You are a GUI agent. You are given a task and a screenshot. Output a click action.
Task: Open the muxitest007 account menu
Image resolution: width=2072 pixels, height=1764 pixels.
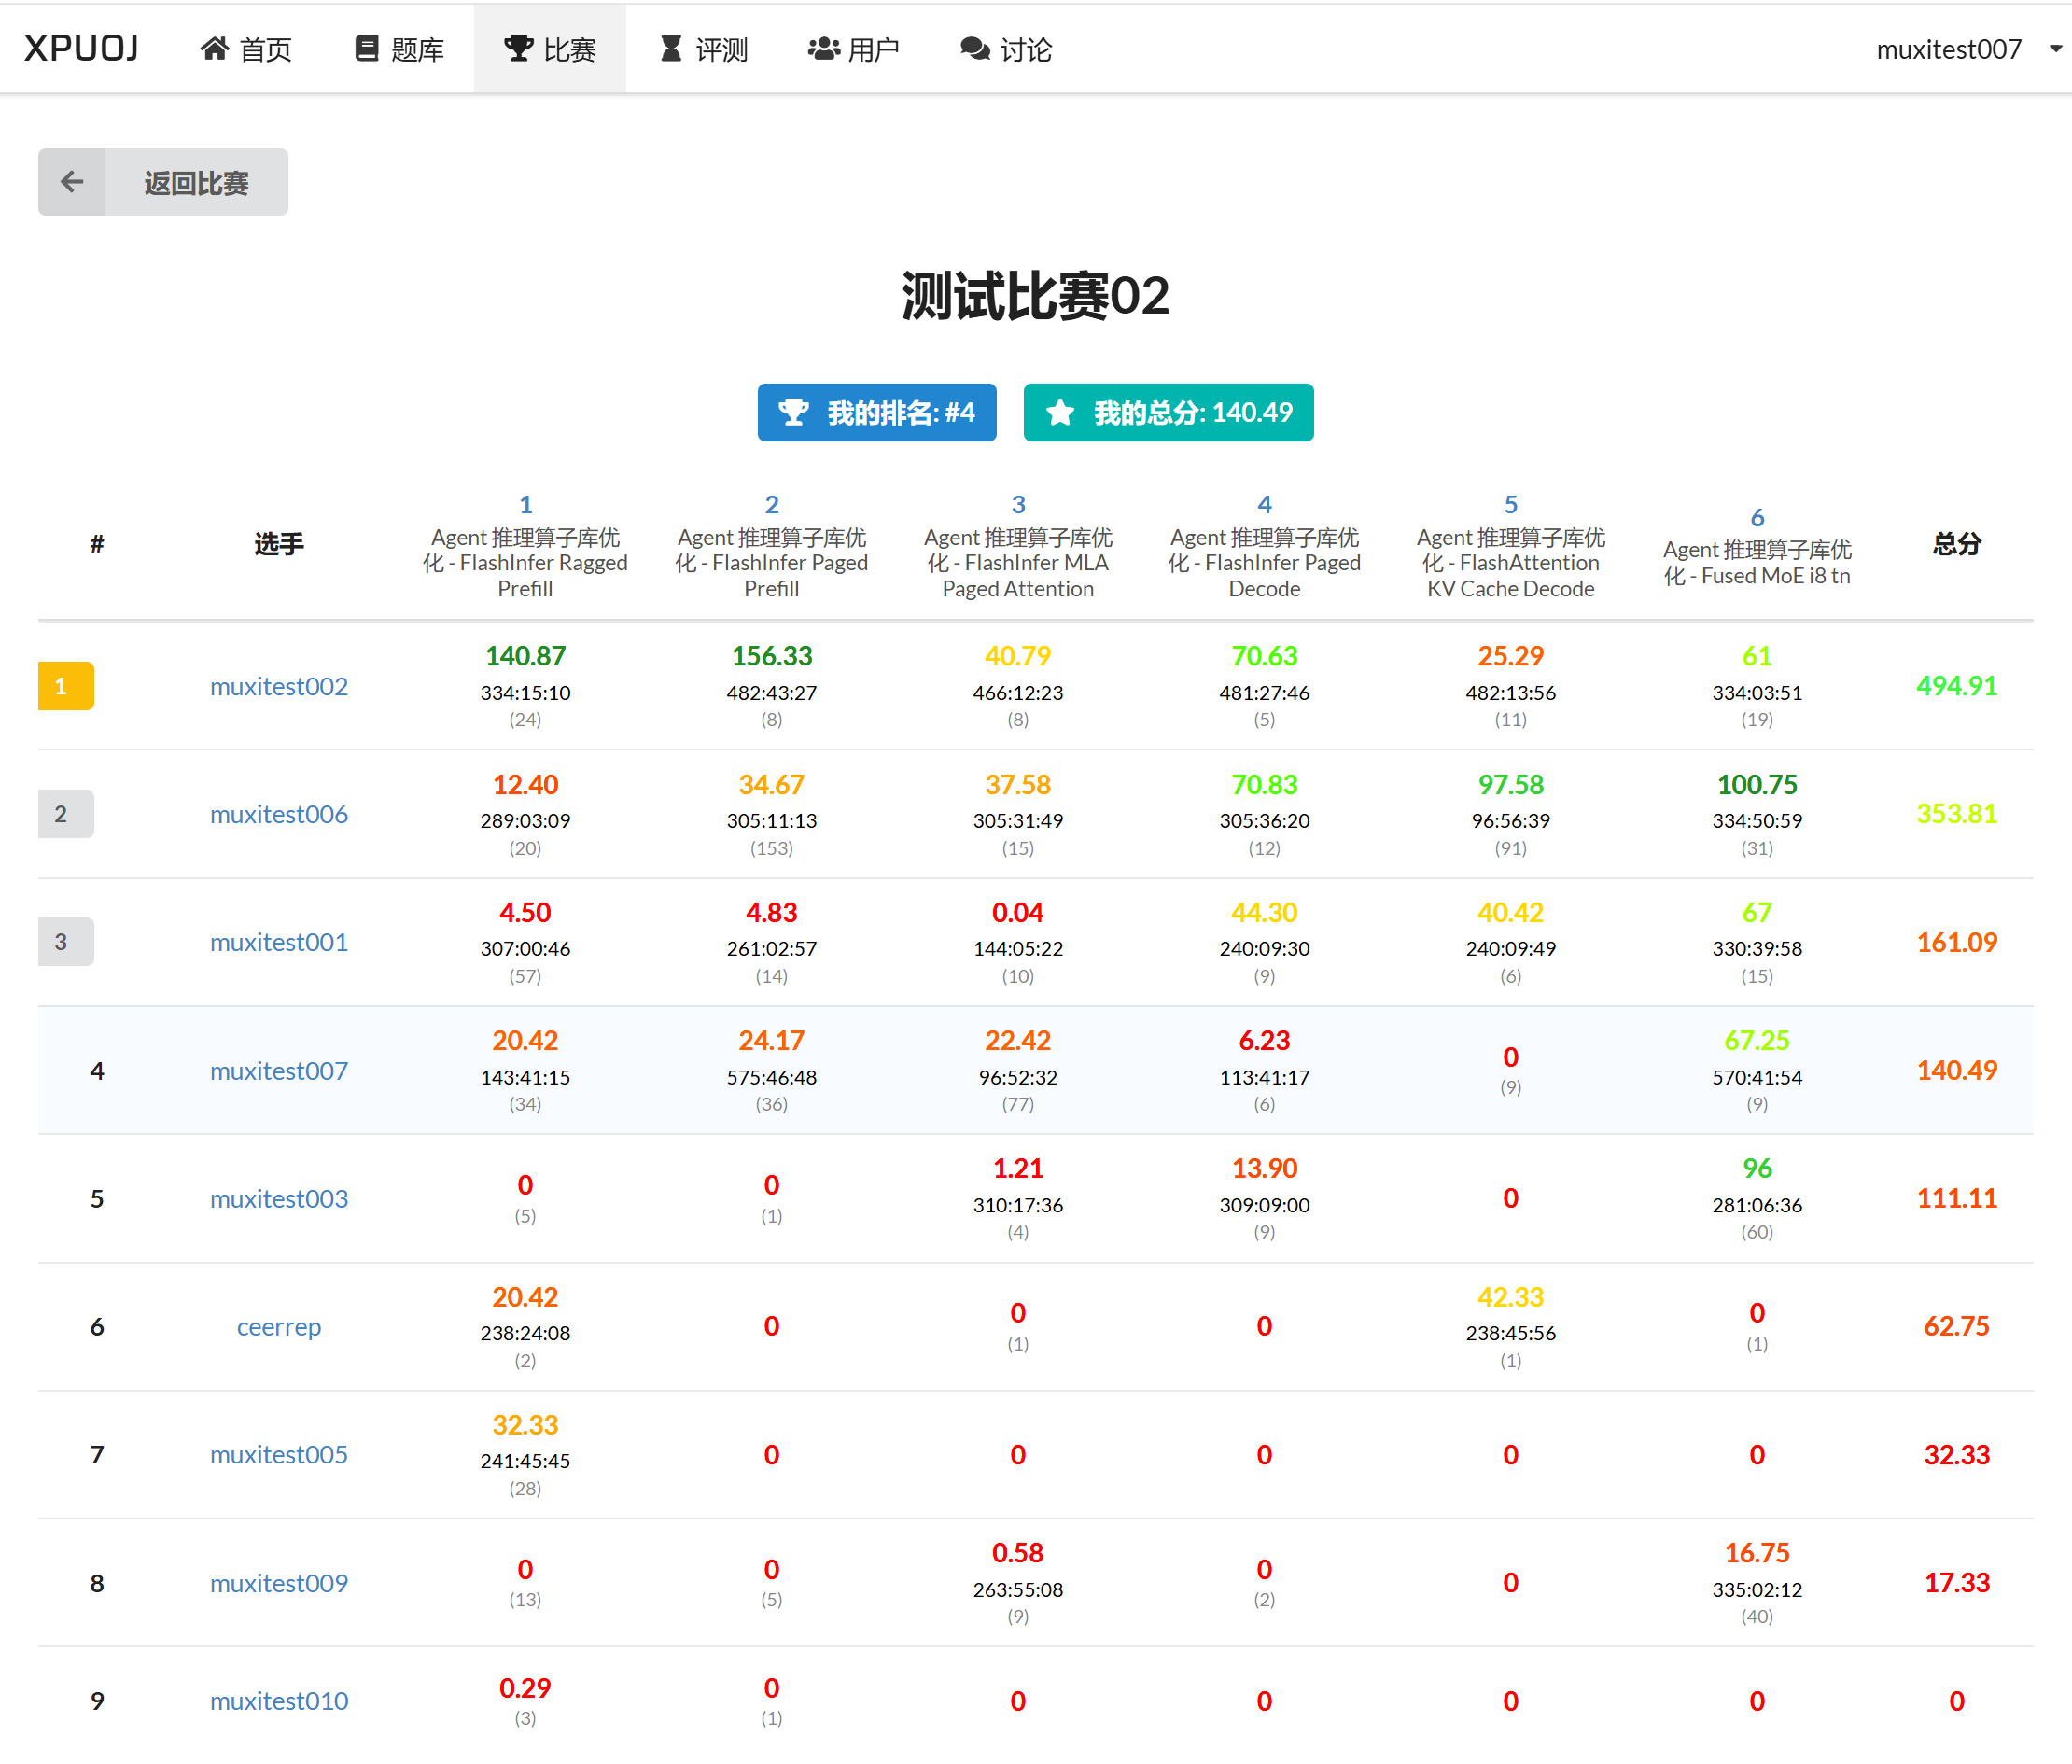(1967, 48)
